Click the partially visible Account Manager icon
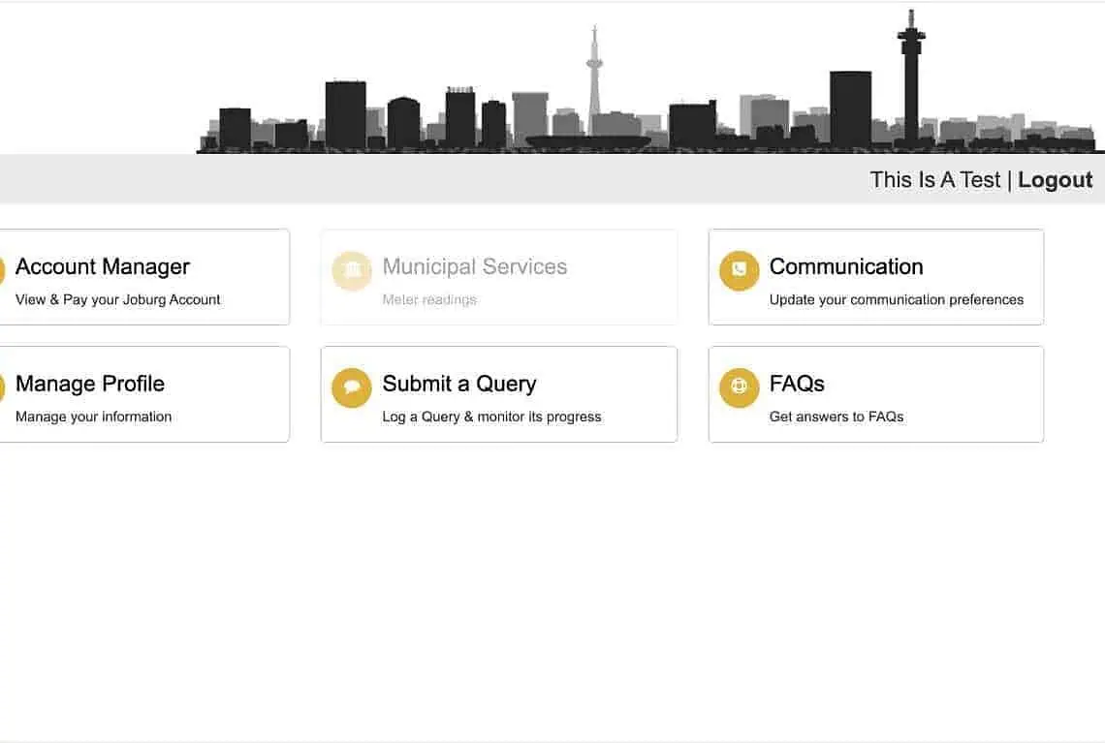1105x743 pixels. (x=2, y=271)
